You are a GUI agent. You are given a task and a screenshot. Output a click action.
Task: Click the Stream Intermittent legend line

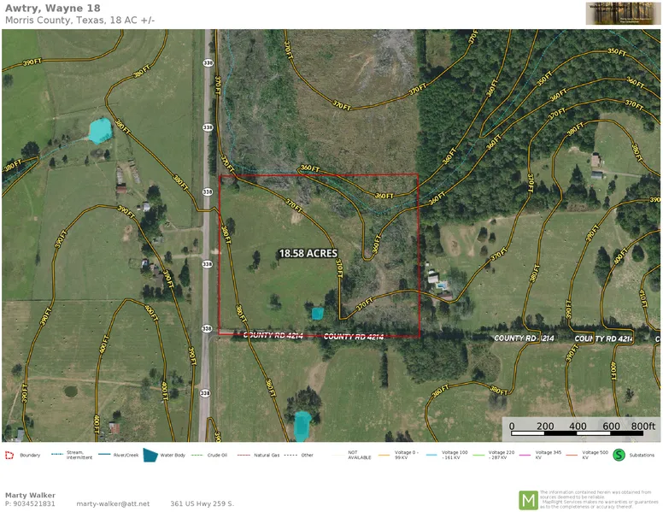pyautogui.click(x=57, y=455)
